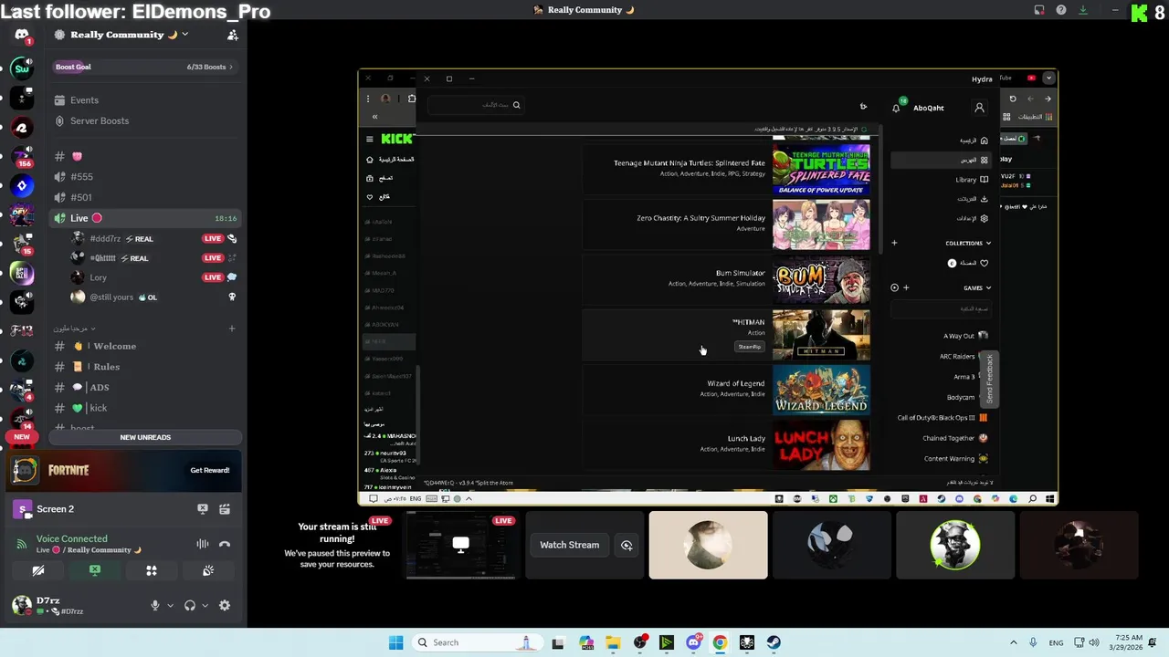1169x657 pixels.
Task: Show hidden tray icons chevron
Action: coord(1013,642)
